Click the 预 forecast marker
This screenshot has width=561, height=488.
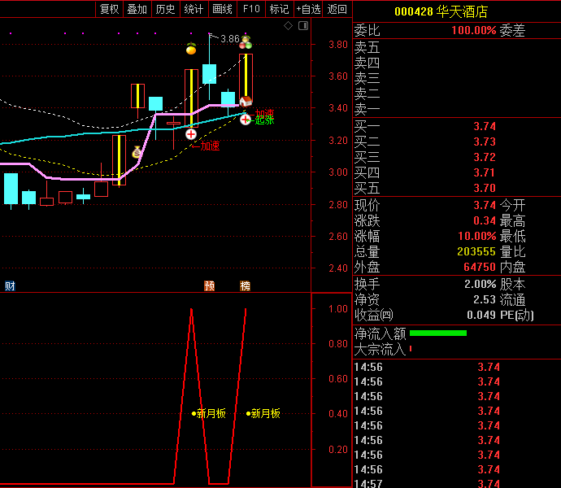pos(209,285)
